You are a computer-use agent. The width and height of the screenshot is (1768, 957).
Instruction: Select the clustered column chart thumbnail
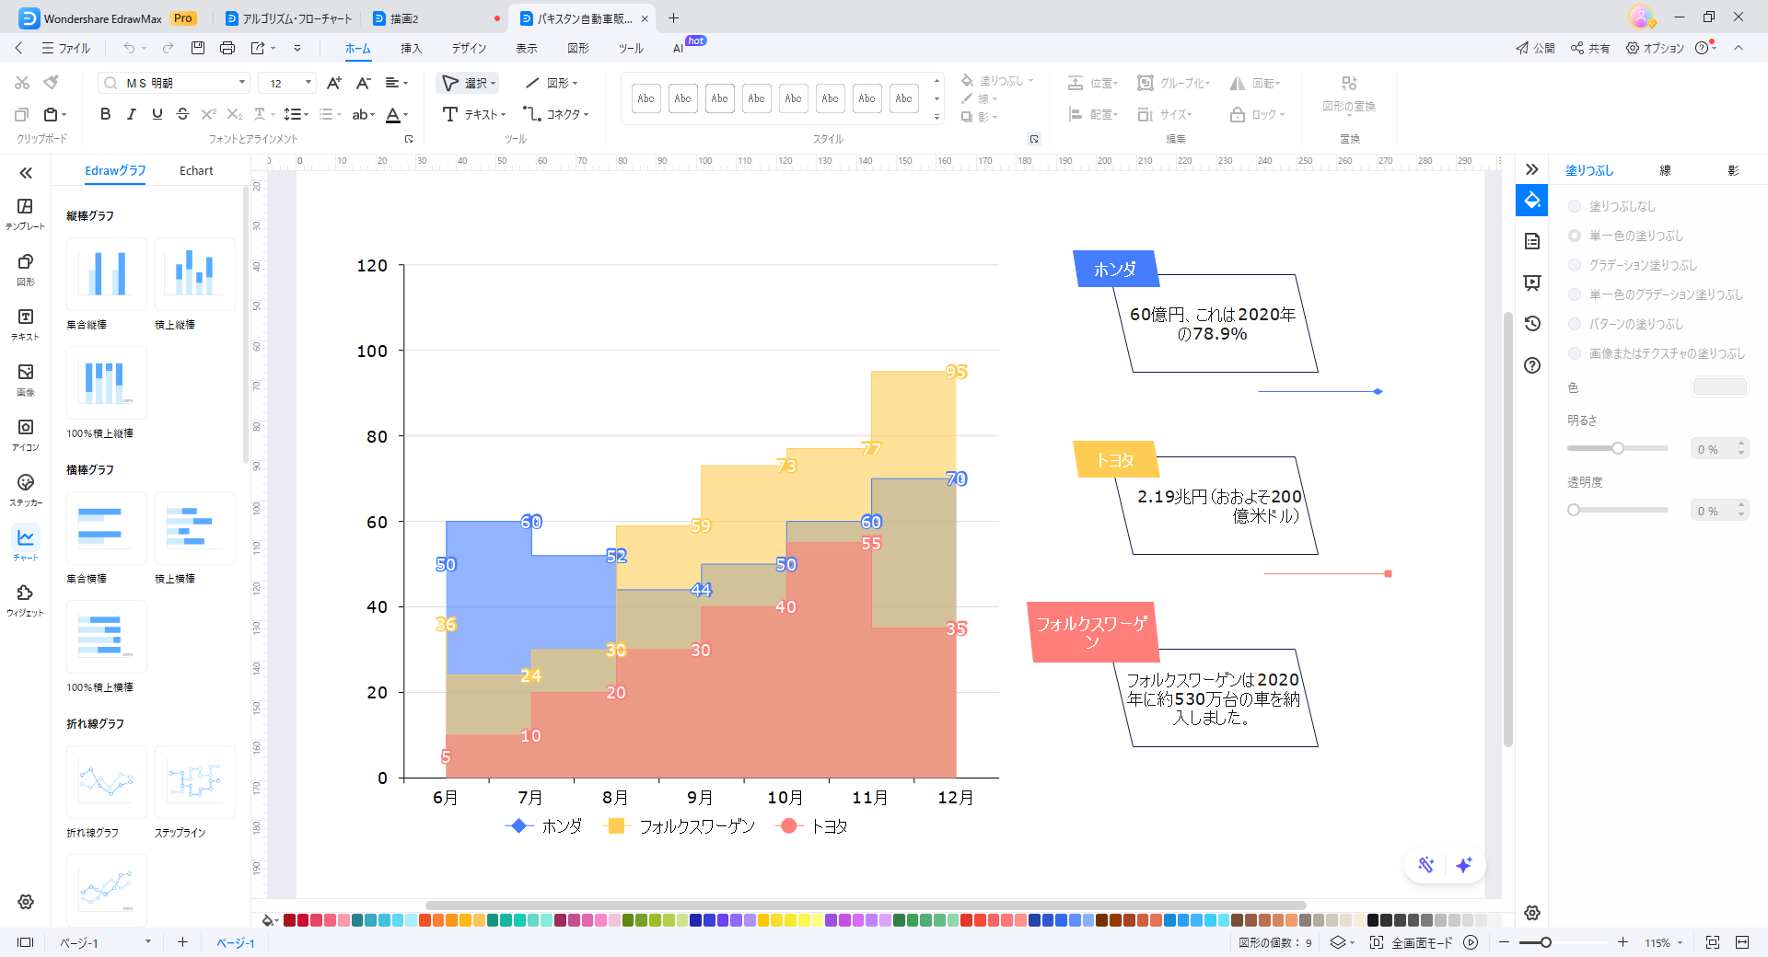tap(107, 274)
